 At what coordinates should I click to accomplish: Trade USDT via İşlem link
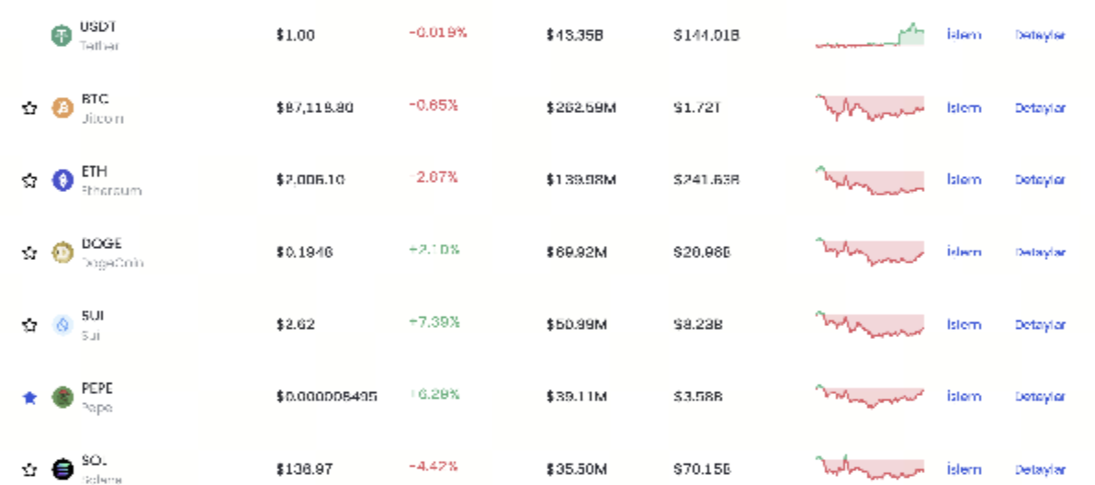point(964,35)
